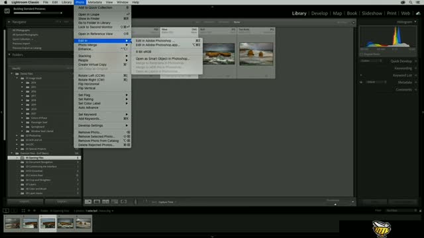Viewport: 424px width, 238px height.
Task: Click the Lightroom identity plate icon
Action: [x=7, y=11]
